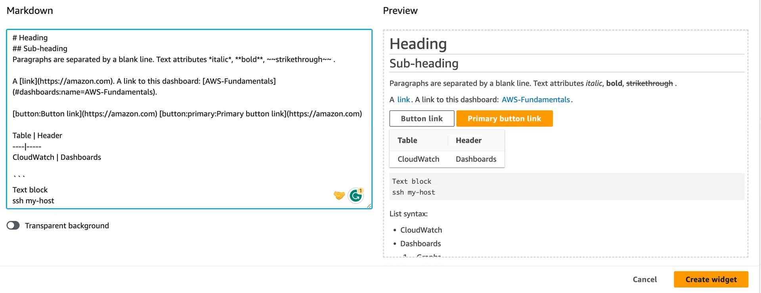Click the 'Dashboards' bullet list item

421,244
